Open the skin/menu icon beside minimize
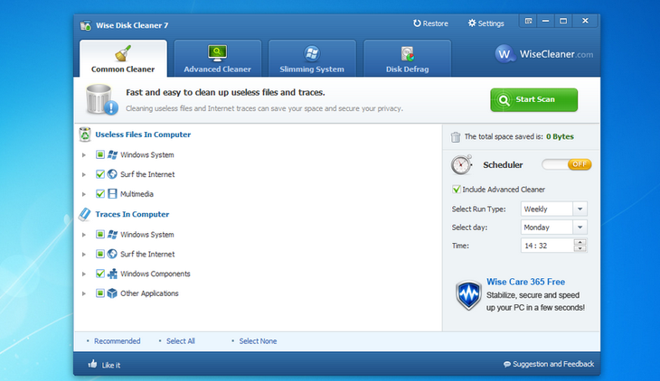This screenshot has width=660, height=381. click(528, 21)
